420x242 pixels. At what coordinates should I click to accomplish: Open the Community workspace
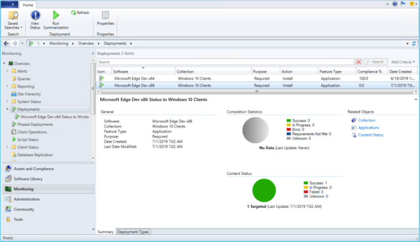click(24, 210)
